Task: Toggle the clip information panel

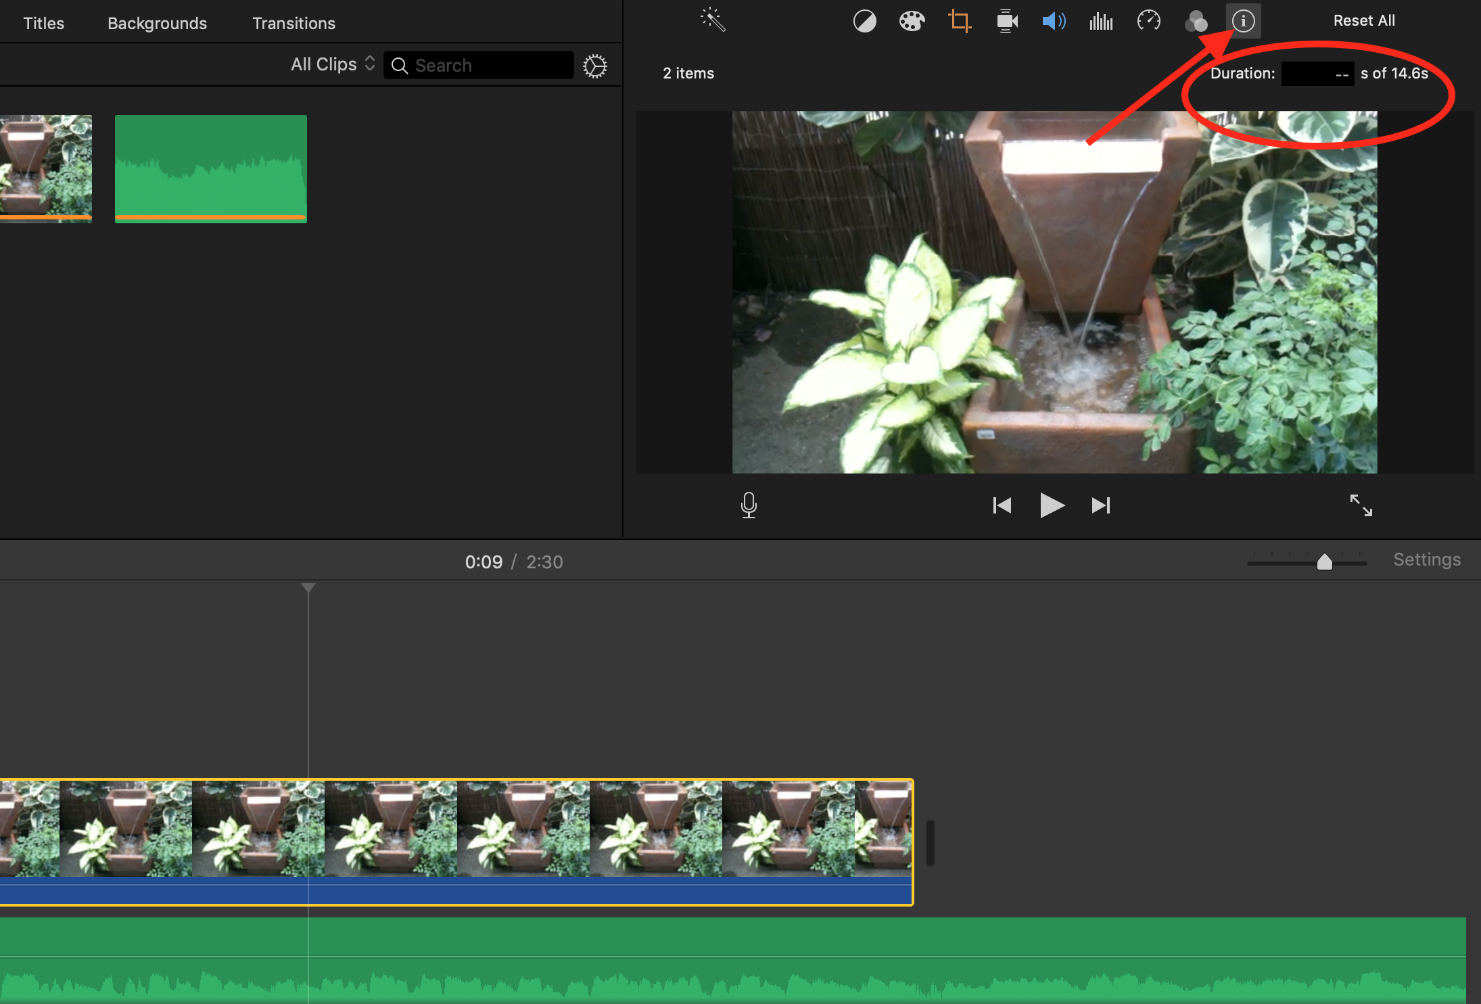Action: 1243,21
